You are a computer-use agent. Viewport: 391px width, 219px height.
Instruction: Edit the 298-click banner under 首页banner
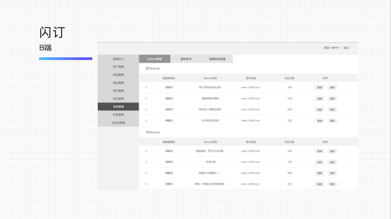click(x=319, y=109)
